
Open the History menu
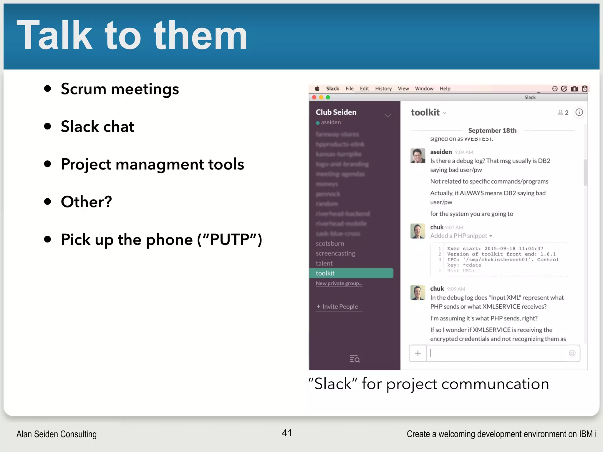pyautogui.click(x=383, y=89)
